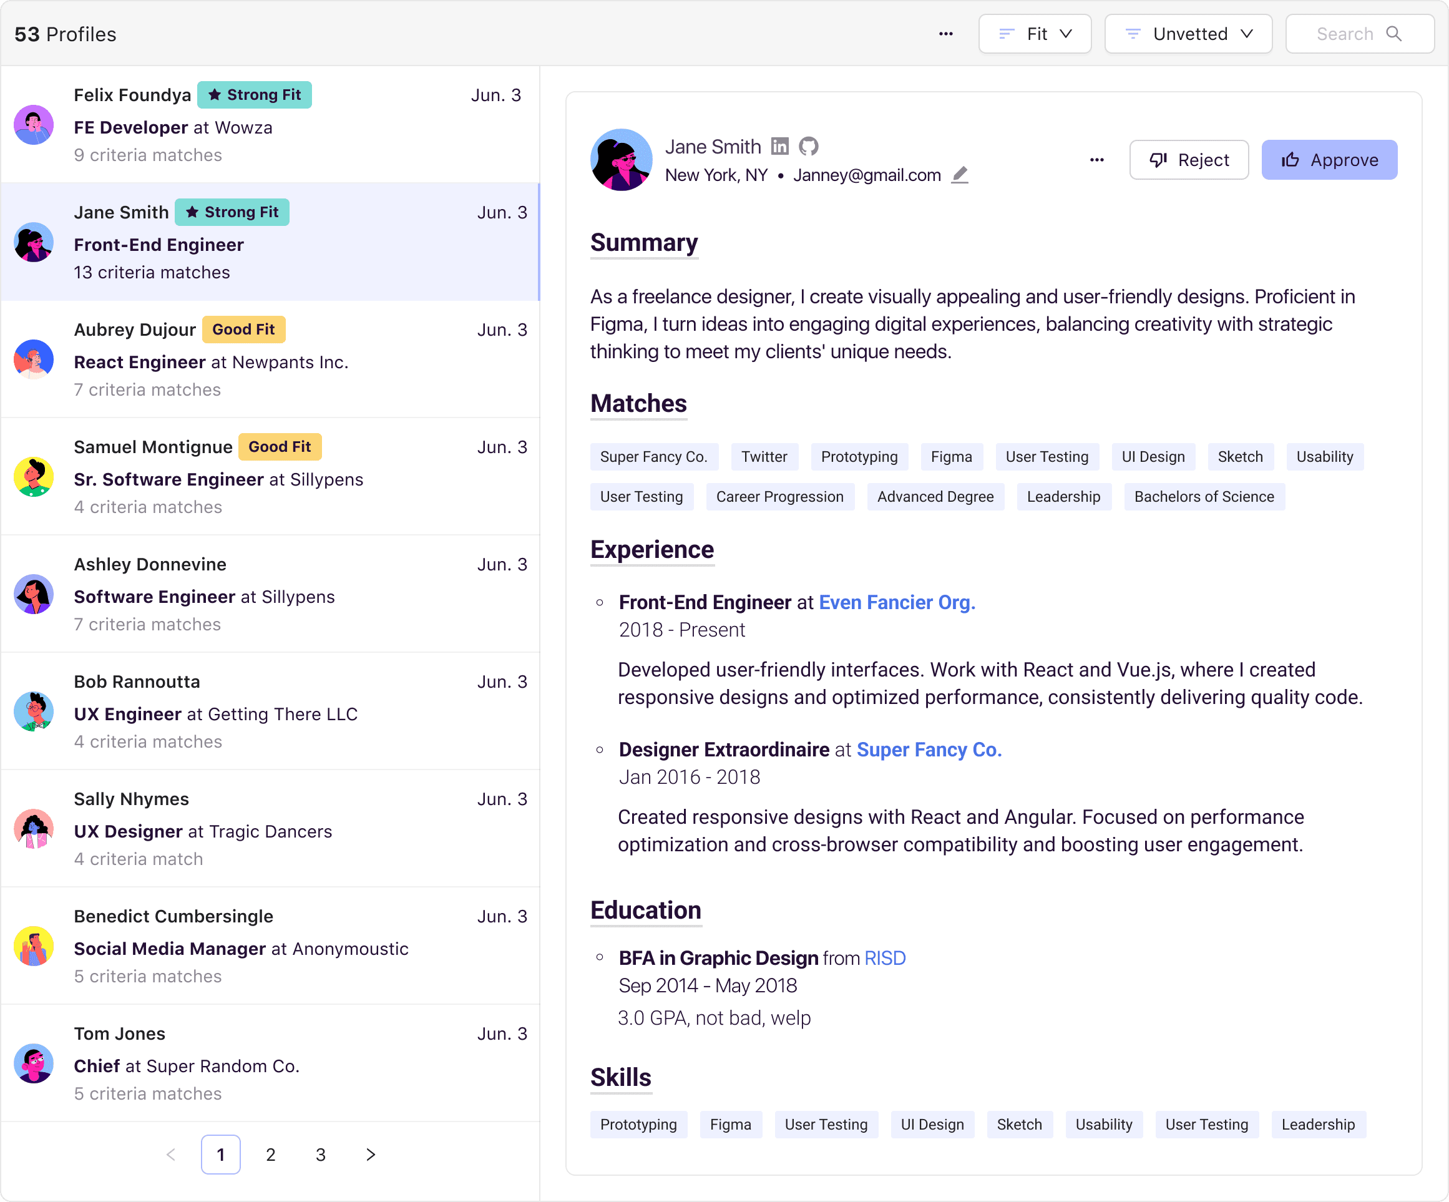Reject Jane Smith's profile
This screenshot has height=1202, width=1449.
(x=1189, y=159)
